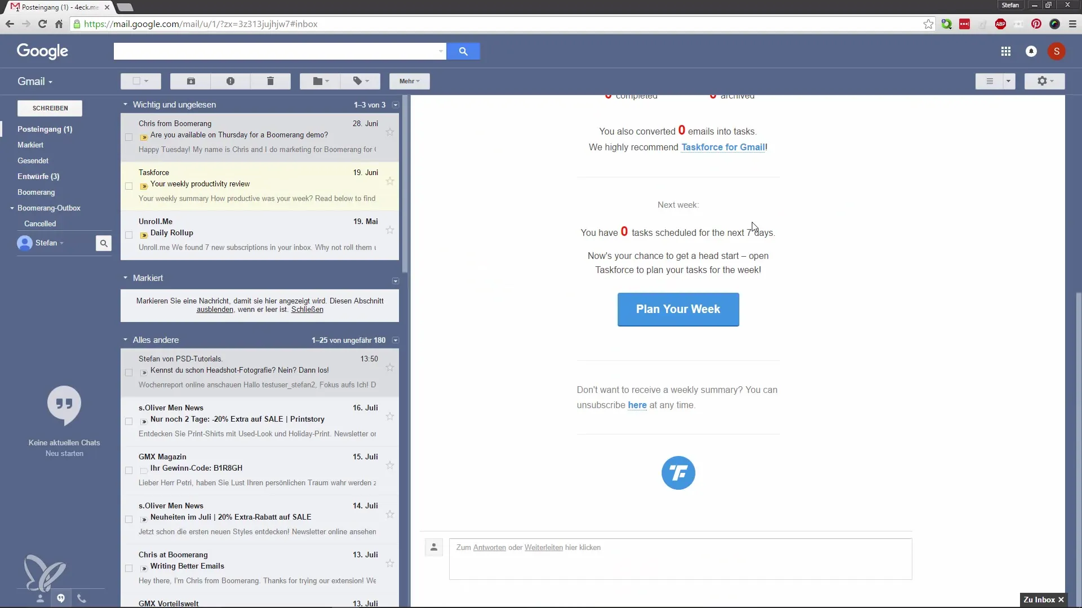
Task: Star the Unroll.Me Daily Rollup email
Action: point(390,230)
